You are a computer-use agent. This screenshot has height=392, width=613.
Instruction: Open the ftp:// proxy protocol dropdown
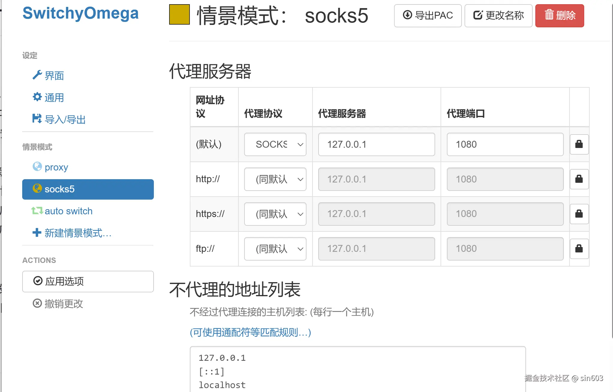tap(275, 249)
